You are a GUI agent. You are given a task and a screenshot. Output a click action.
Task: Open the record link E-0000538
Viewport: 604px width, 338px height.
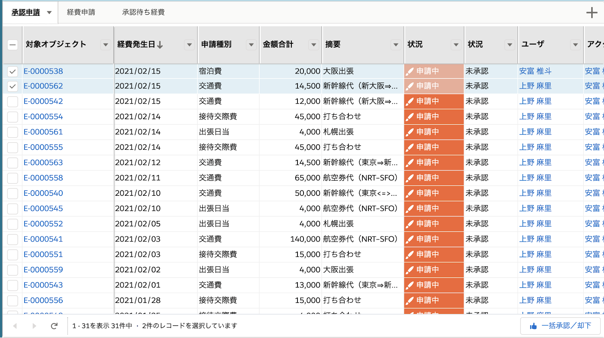pyautogui.click(x=43, y=71)
